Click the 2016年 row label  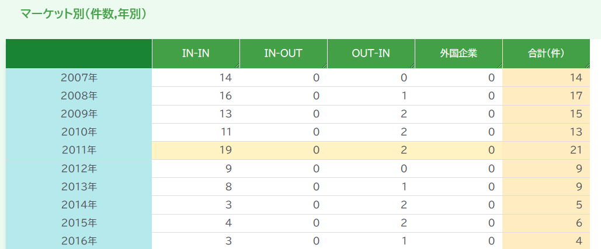tap(79, 241)
